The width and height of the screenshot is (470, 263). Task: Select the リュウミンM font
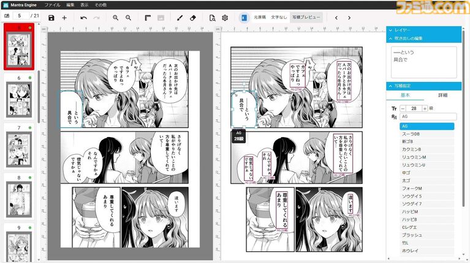coord(426,157)
